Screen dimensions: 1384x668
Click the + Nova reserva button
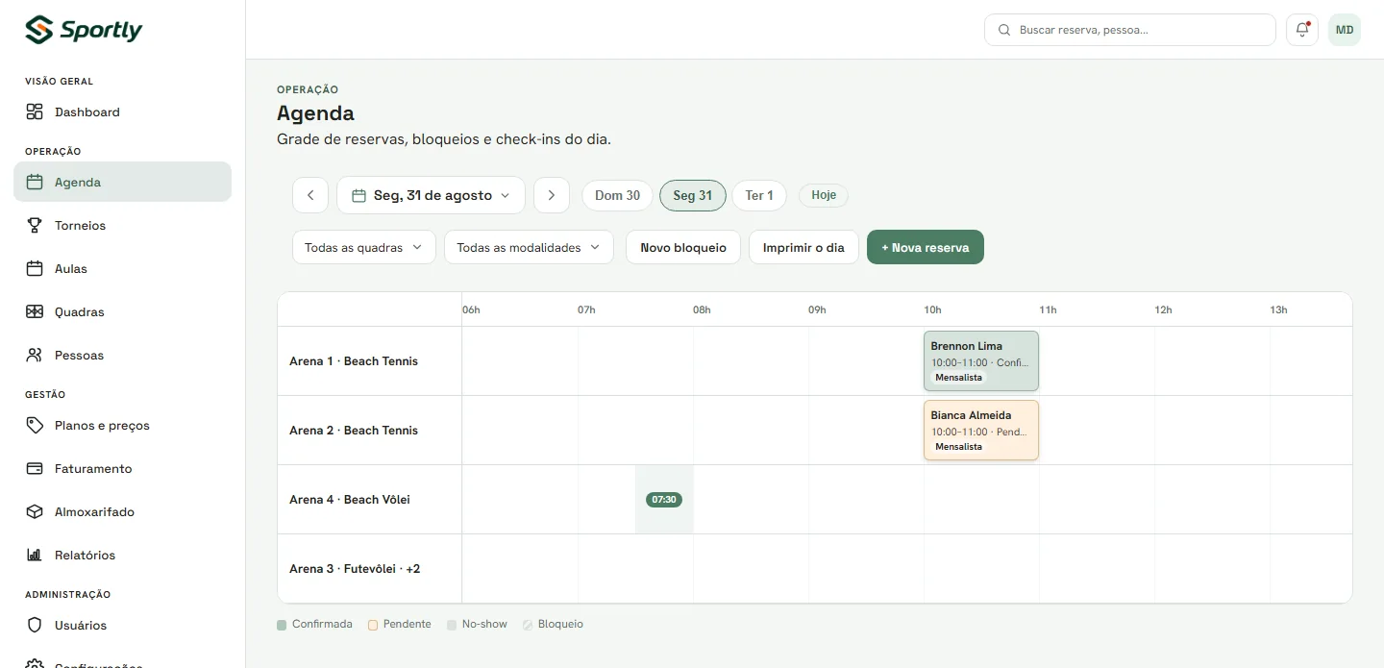point(926,247)
